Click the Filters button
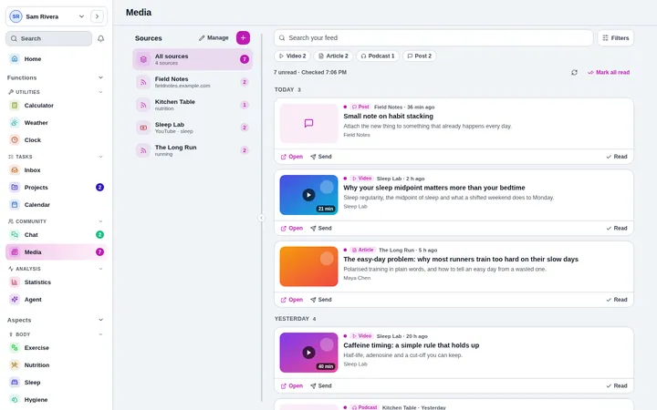The width and height of the screenshot is (657, 410). point(616,38)
